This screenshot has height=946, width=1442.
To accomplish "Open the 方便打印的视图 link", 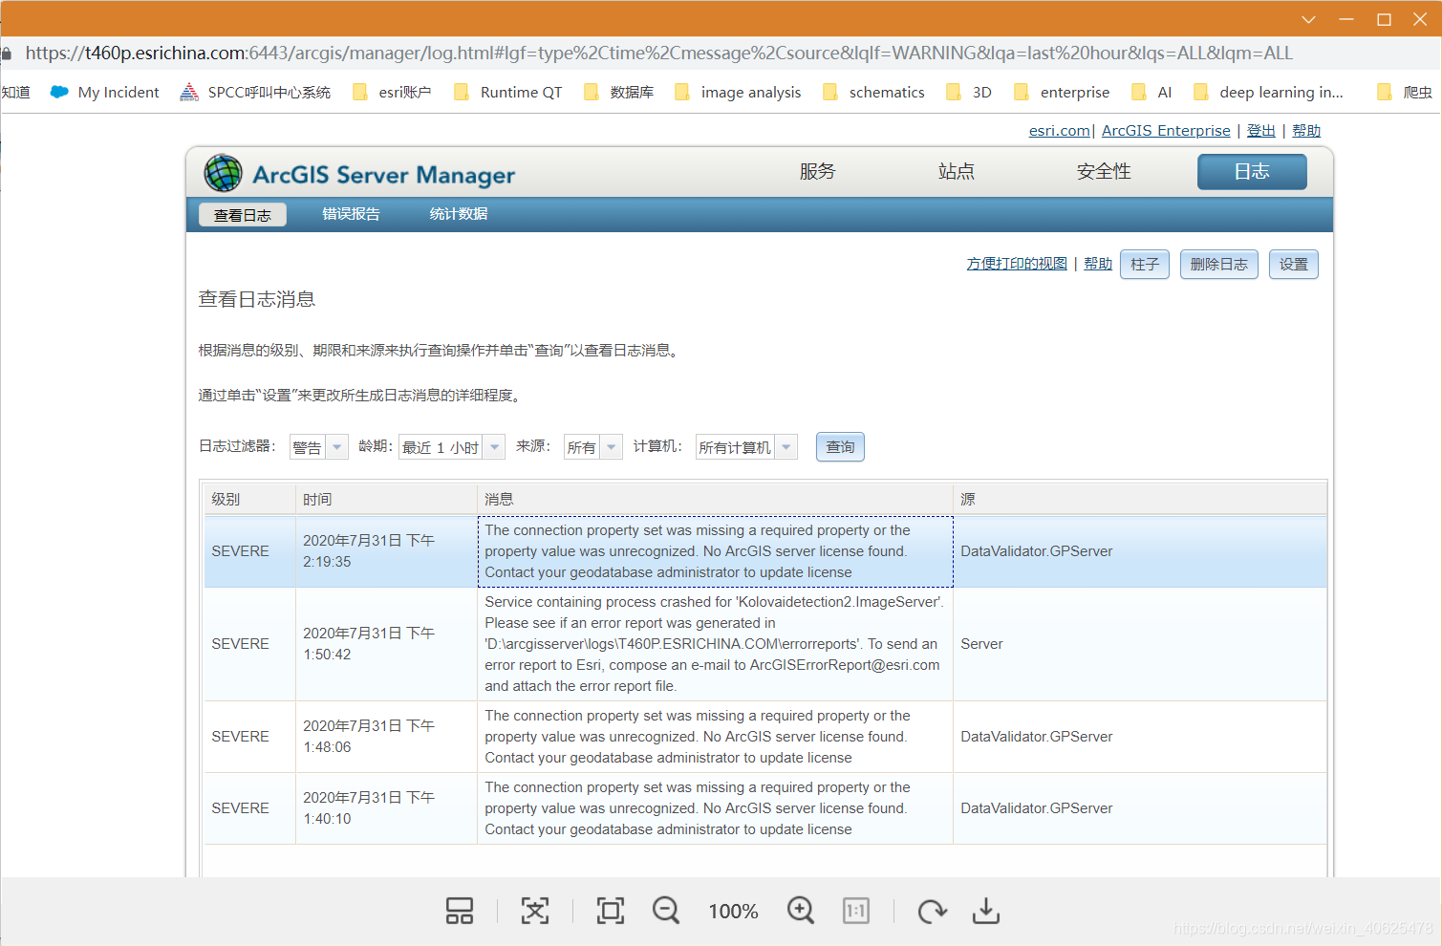I will 1017,263.
